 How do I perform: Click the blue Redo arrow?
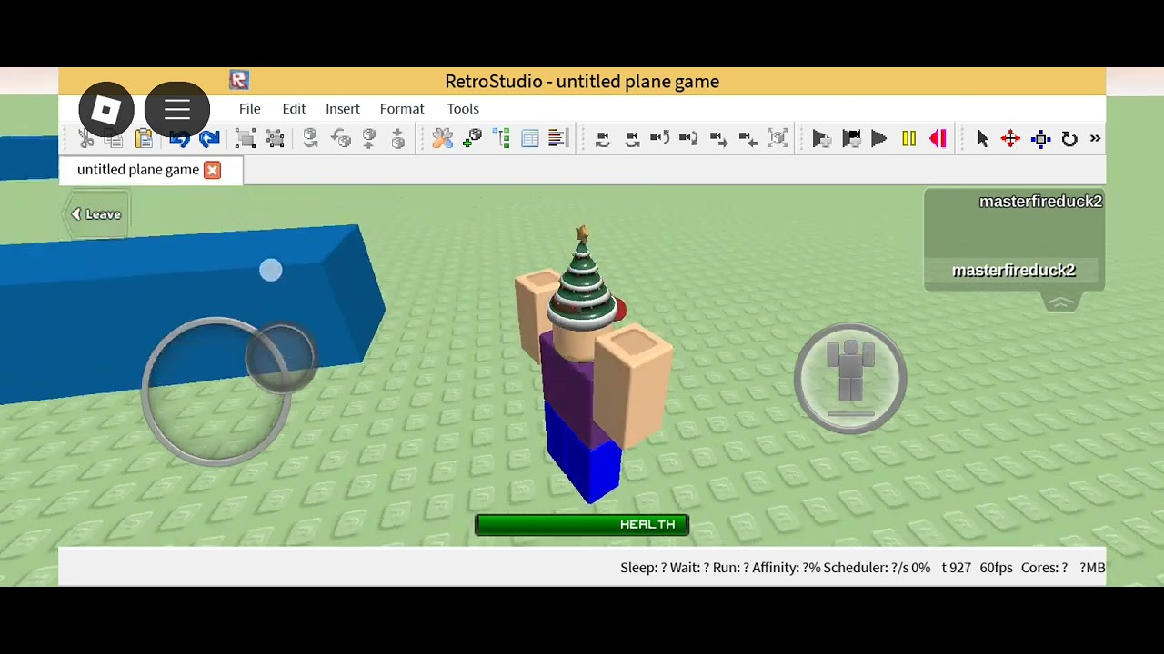coord(209,139)
